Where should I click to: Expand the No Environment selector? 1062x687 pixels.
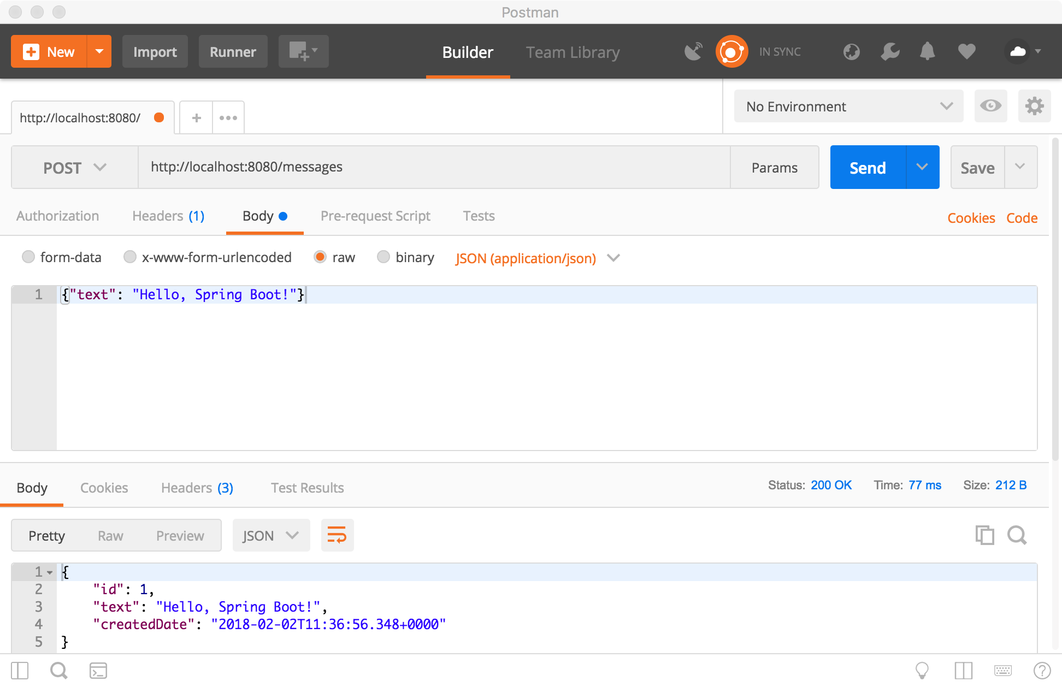[x=848, y=106]
